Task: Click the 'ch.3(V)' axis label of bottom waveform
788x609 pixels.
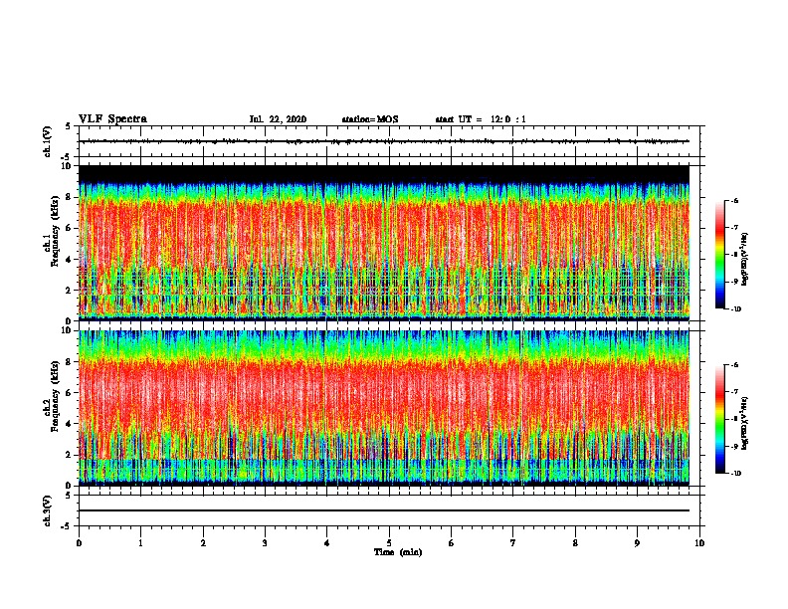Action: pyautogui.click(x=47, y=510)
